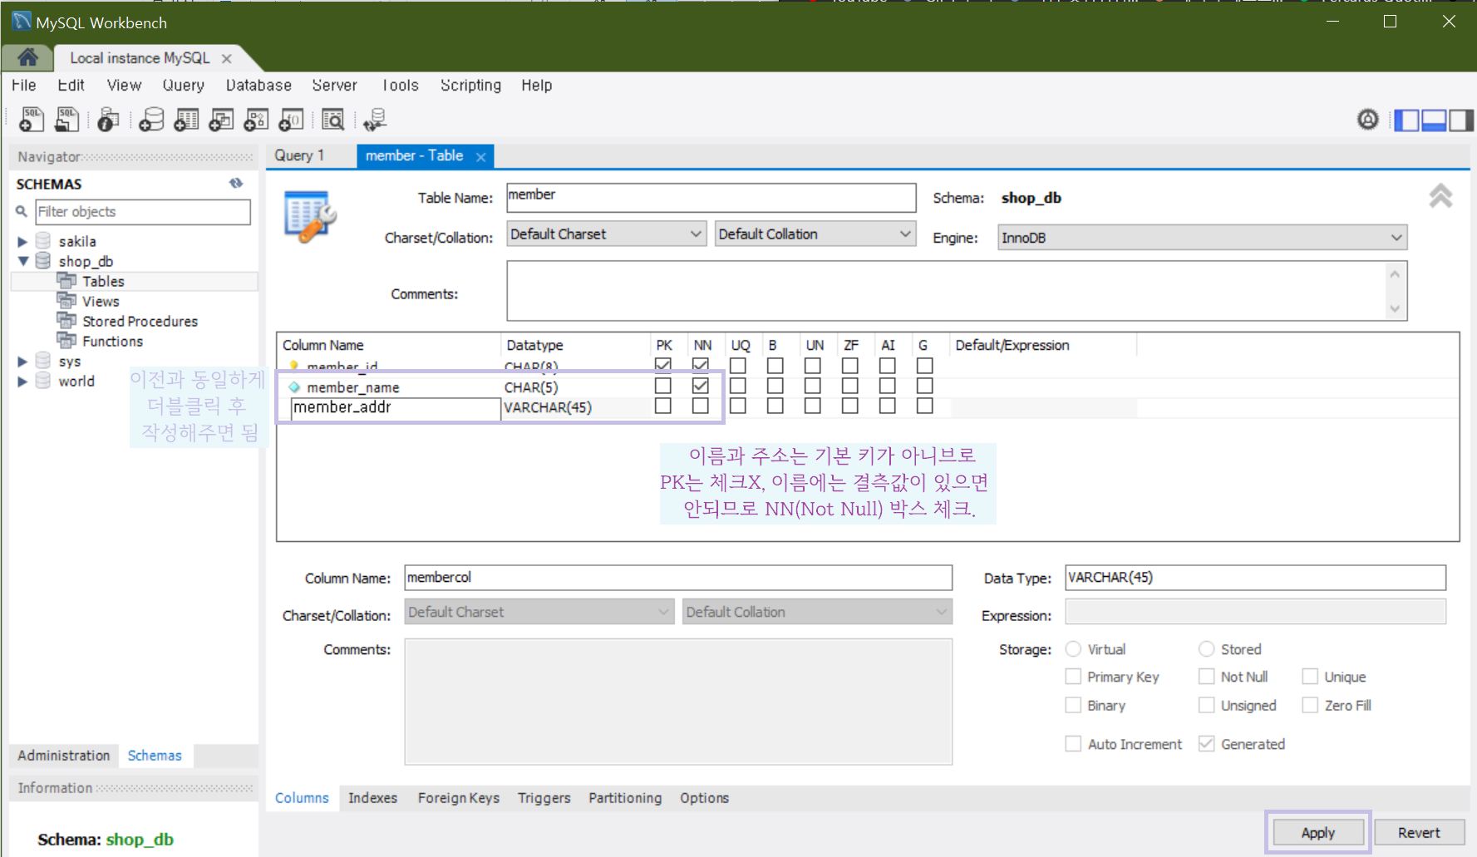Image resolution: width=1477 pixels, height=857 pixels.
Task: Open the Scripting menu
Action: pos(470,85)
